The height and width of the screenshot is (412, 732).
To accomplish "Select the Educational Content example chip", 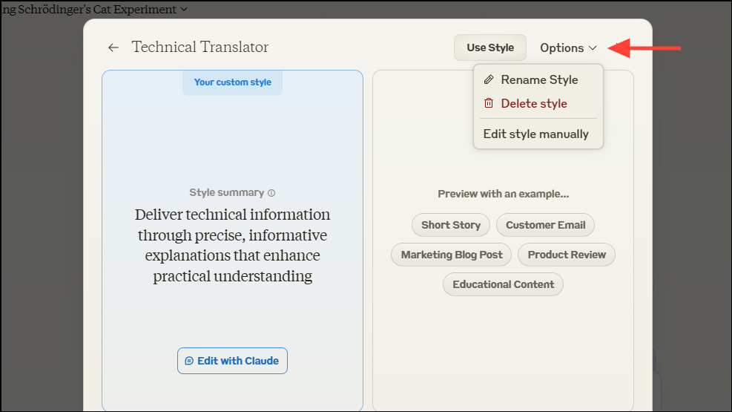I will tap(503, 284).
